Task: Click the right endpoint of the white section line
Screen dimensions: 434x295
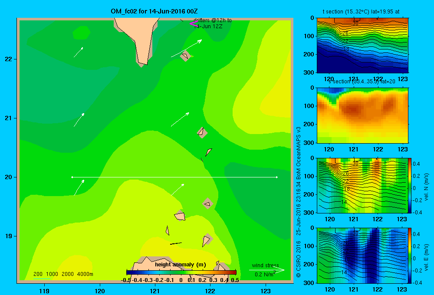Action: [x=277, y=177]
